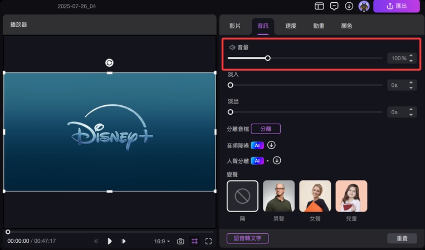This screenshot has height=250, width=425.
Task: Download the 音頻降噪 noise reduction module
Action: pos(271,145)
